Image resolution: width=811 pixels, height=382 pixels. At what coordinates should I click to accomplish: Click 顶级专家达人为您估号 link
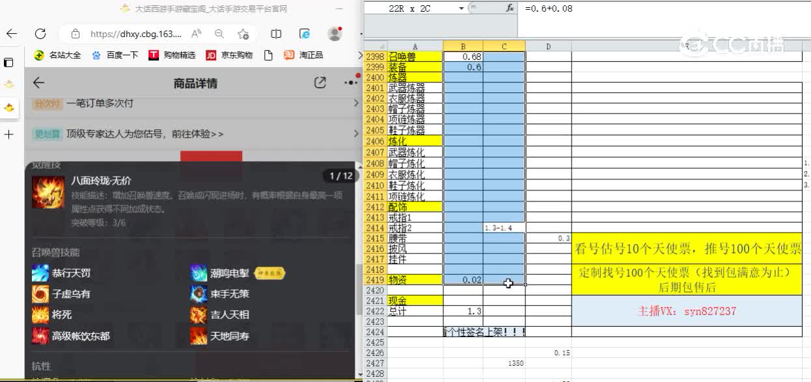(x=144, y=134)
